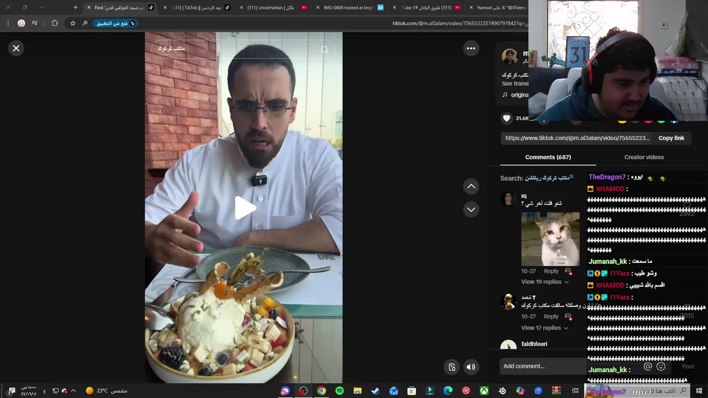Open a new browser tab

[75, 8]
